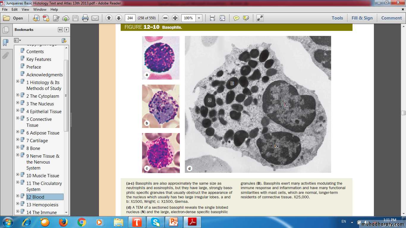Expand the 4 Epithelial Tissue bookmark
This screenshot has height=228, width=406.
[18, 110]
